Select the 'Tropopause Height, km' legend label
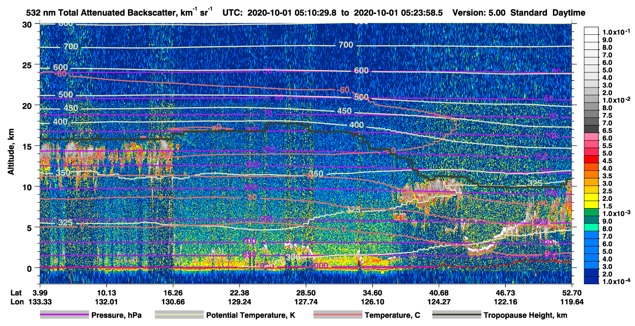 [526, 315]
